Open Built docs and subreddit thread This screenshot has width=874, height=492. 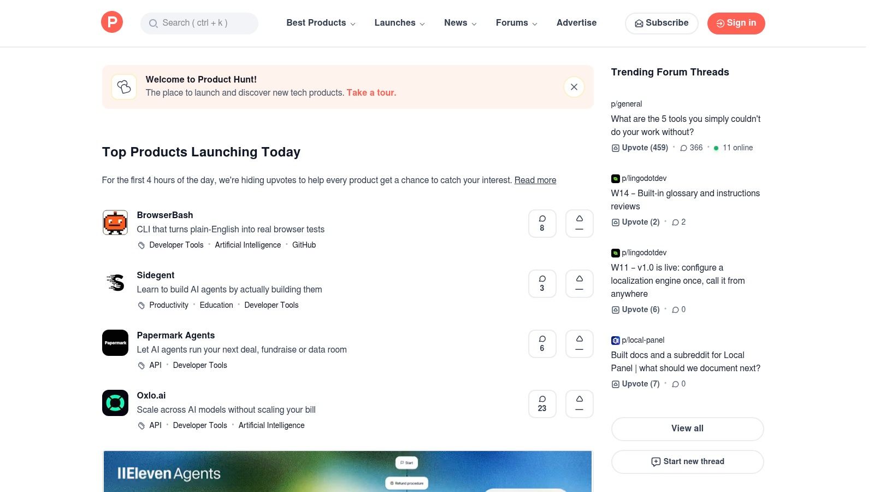686,361
